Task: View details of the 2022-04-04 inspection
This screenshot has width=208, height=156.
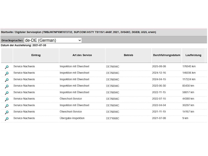Action: (x=7, y=106)
